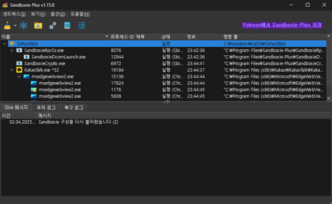The image size is (332, 204).
Task: Collapse the SandboxieRpcSs.exe tree node
Action: click(12, 50)
